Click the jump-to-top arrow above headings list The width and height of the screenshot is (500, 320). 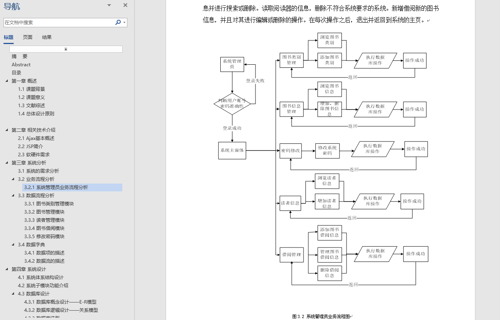pos(66,49)
